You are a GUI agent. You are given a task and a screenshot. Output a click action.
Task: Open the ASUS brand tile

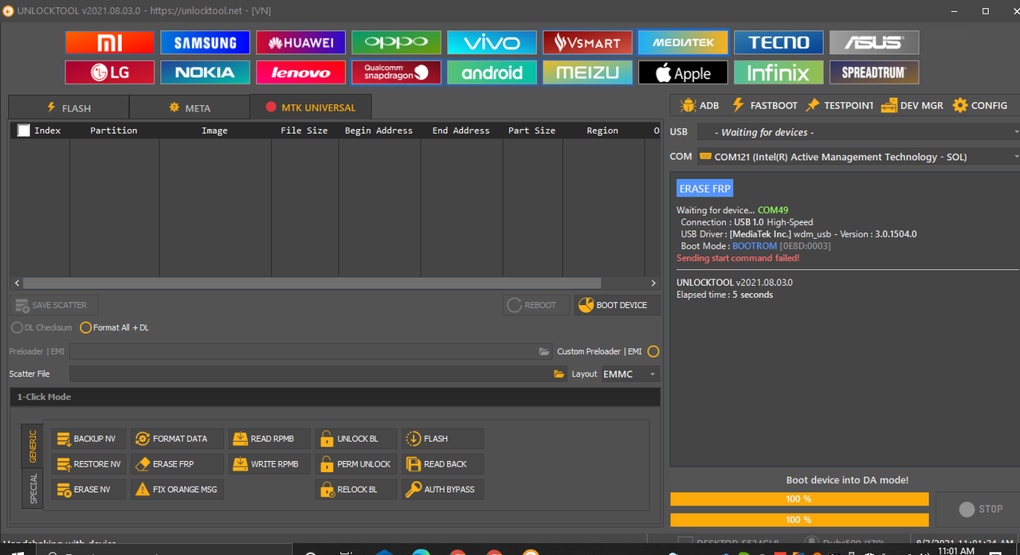(x=874, y=42)
